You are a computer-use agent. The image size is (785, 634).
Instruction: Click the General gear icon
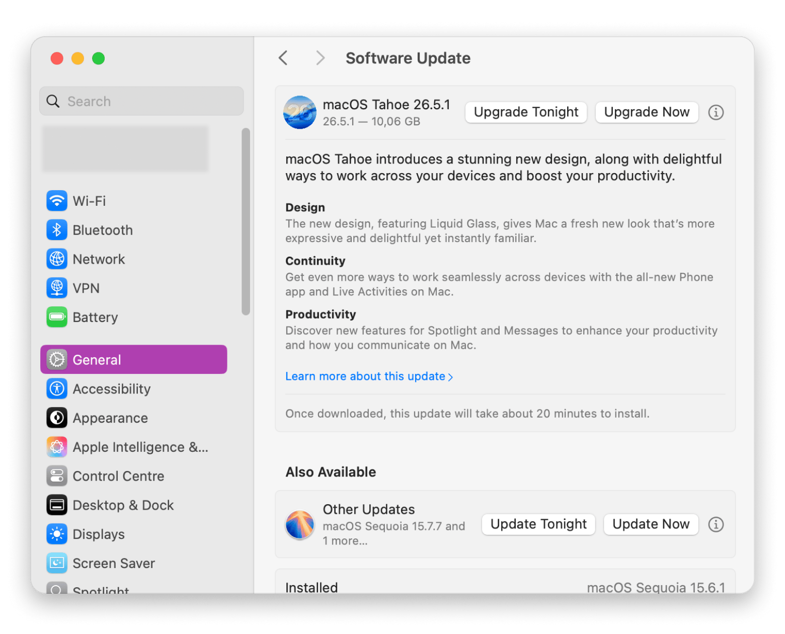(x=57, y=360)
